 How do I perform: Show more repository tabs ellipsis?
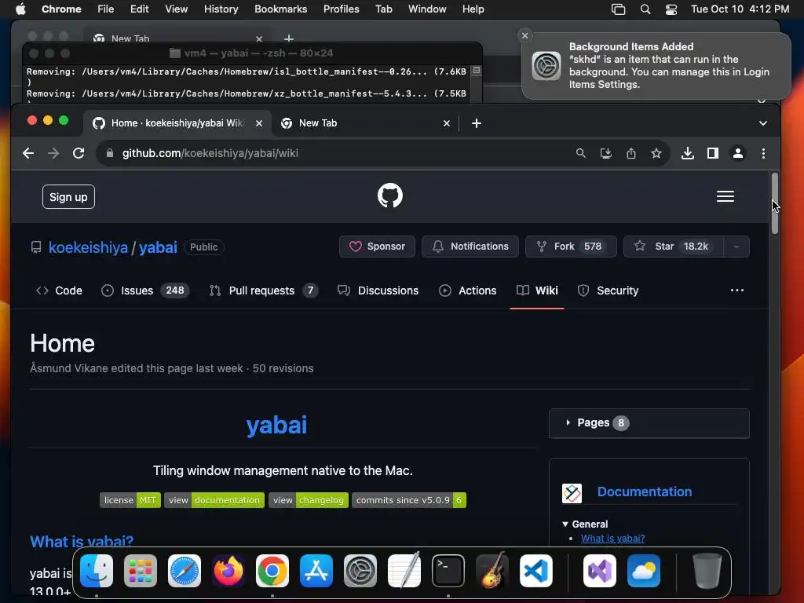click(736, 291)
